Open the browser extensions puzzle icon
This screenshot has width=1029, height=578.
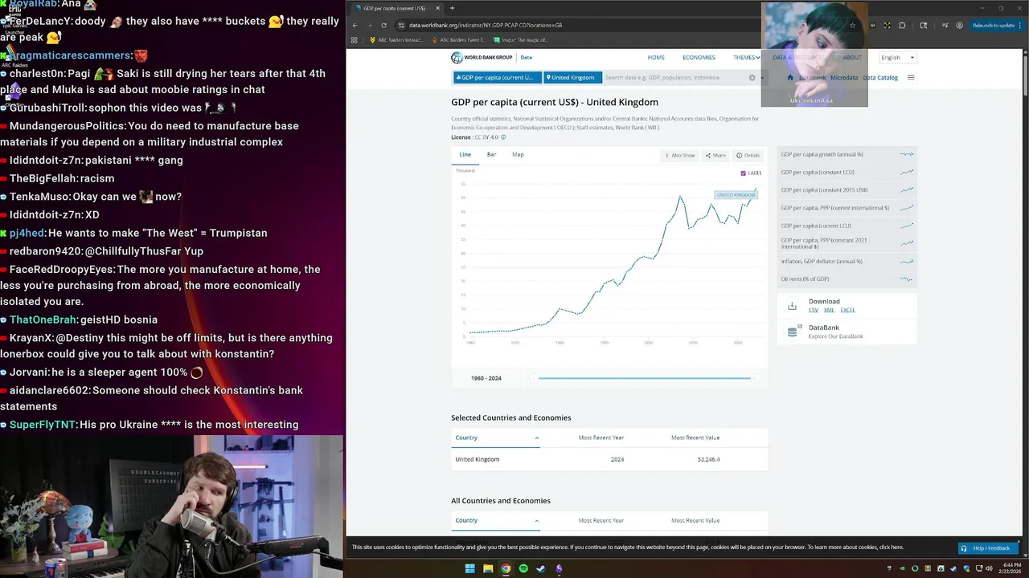[902, 25]
